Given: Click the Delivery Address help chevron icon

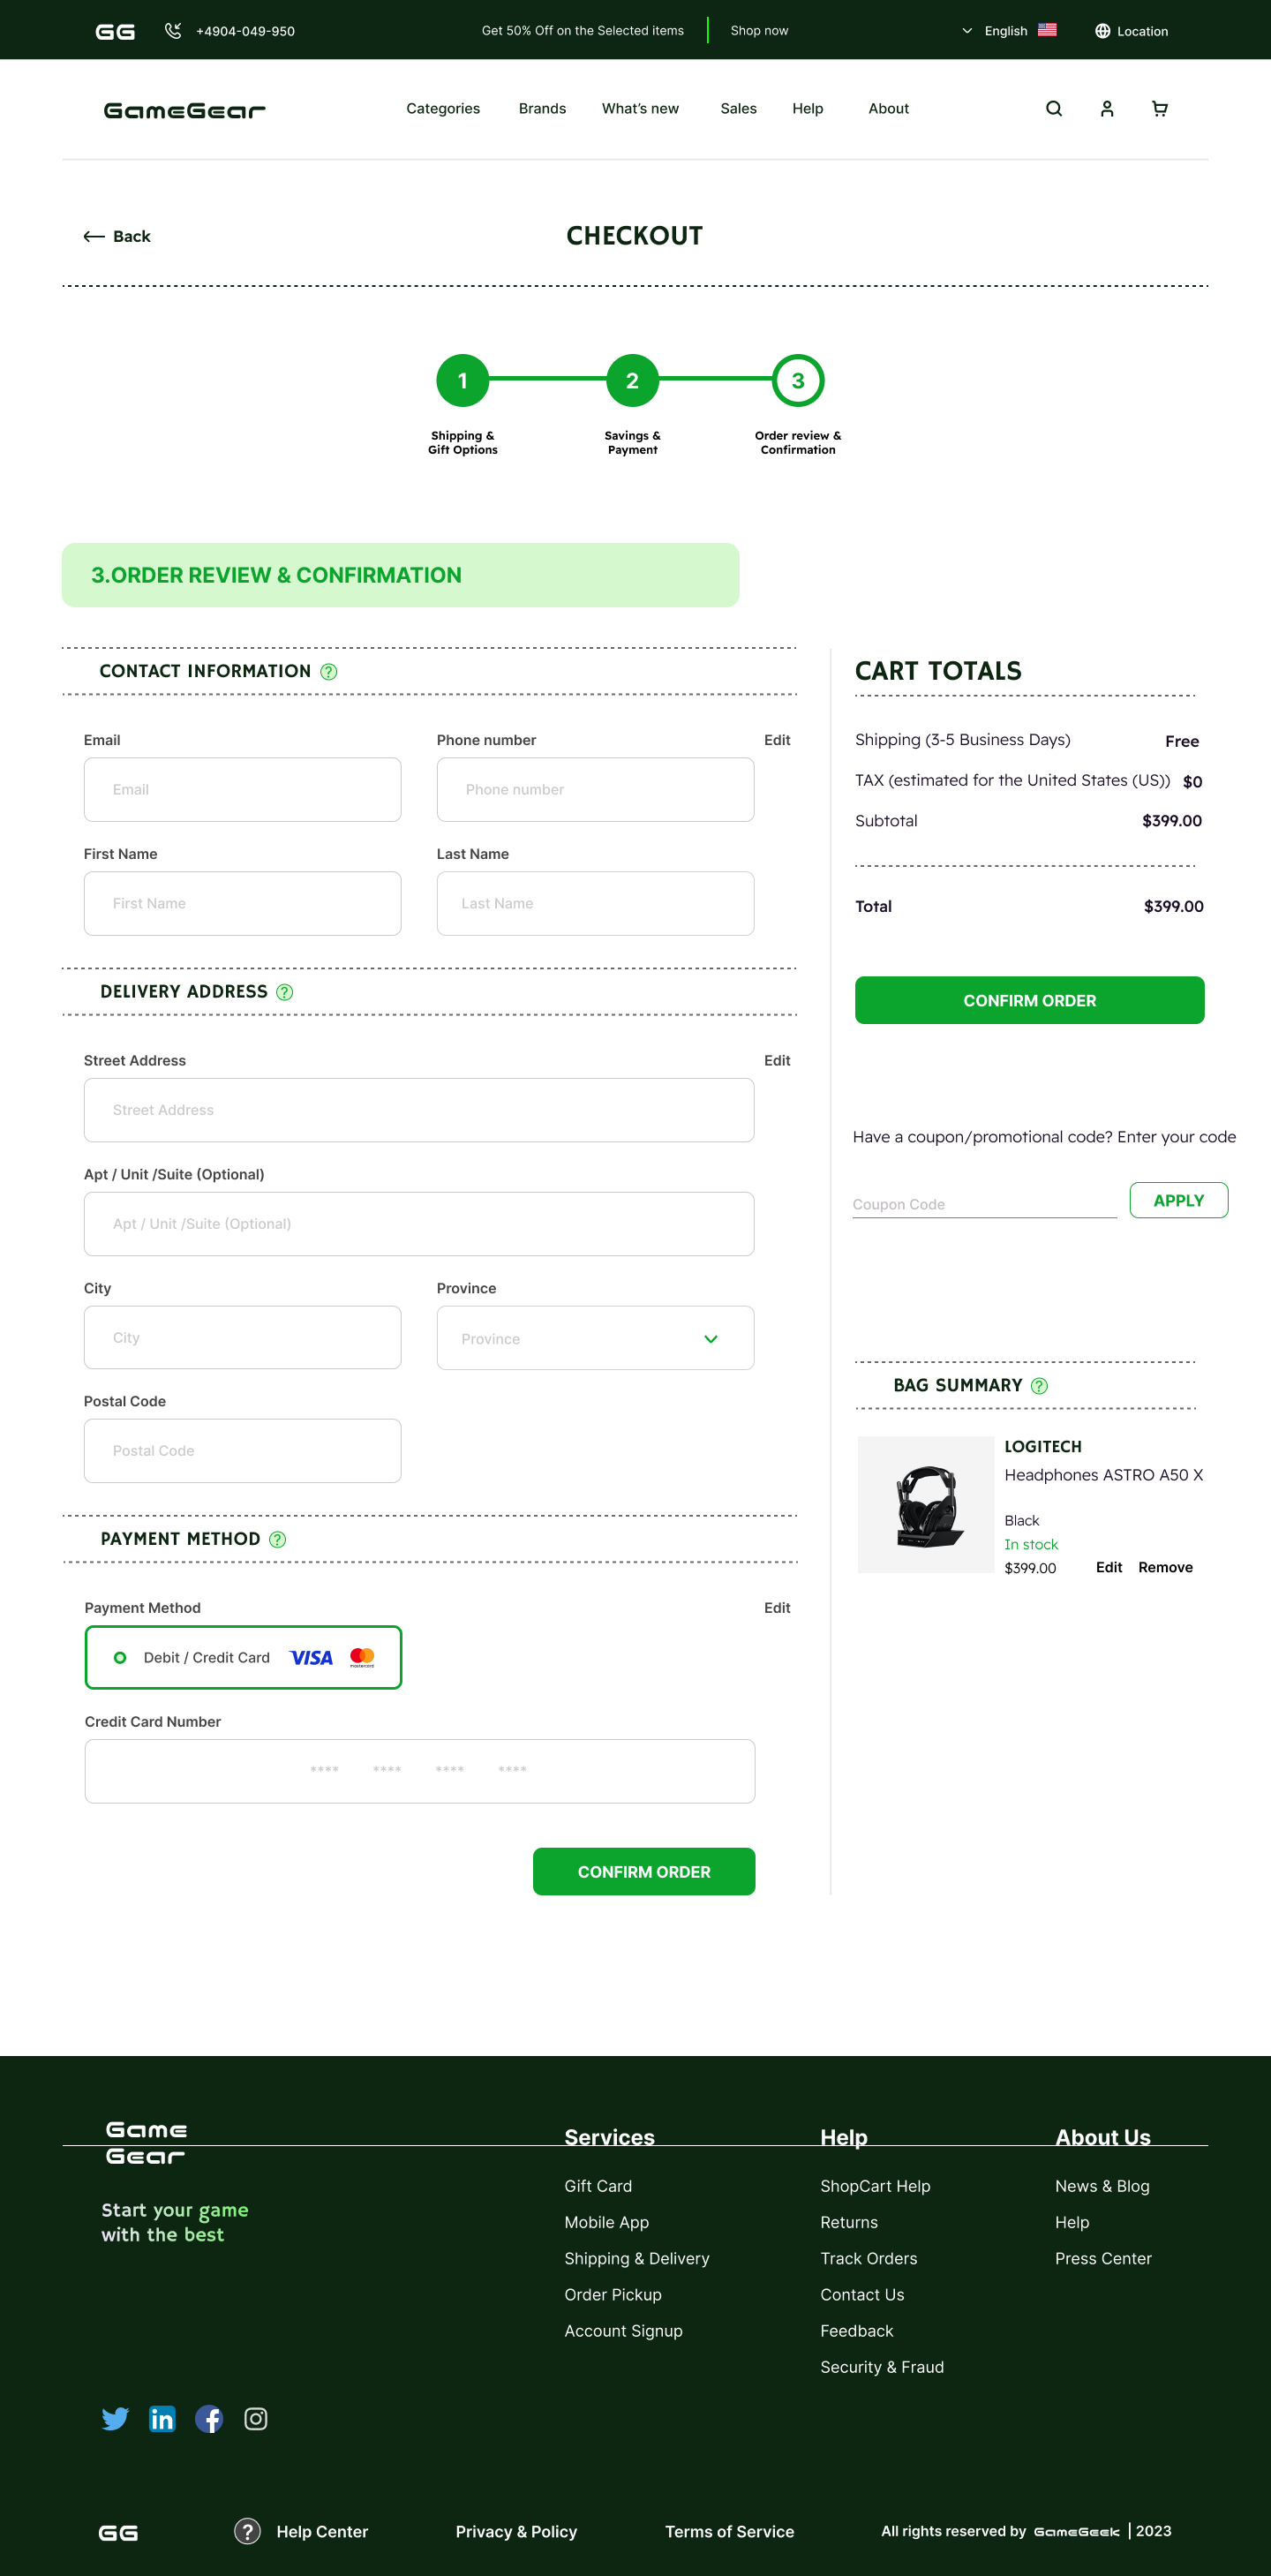Looking at the screenshot, I should (x=283, y=991).
